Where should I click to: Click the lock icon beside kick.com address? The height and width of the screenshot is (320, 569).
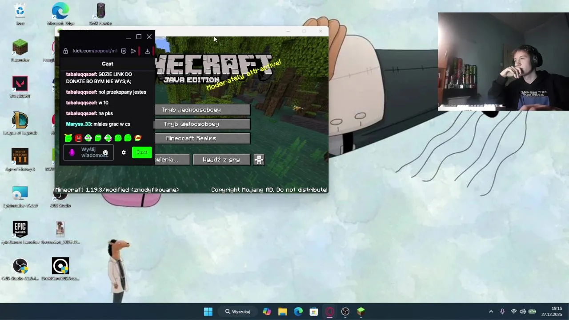(x=66, y=51)
